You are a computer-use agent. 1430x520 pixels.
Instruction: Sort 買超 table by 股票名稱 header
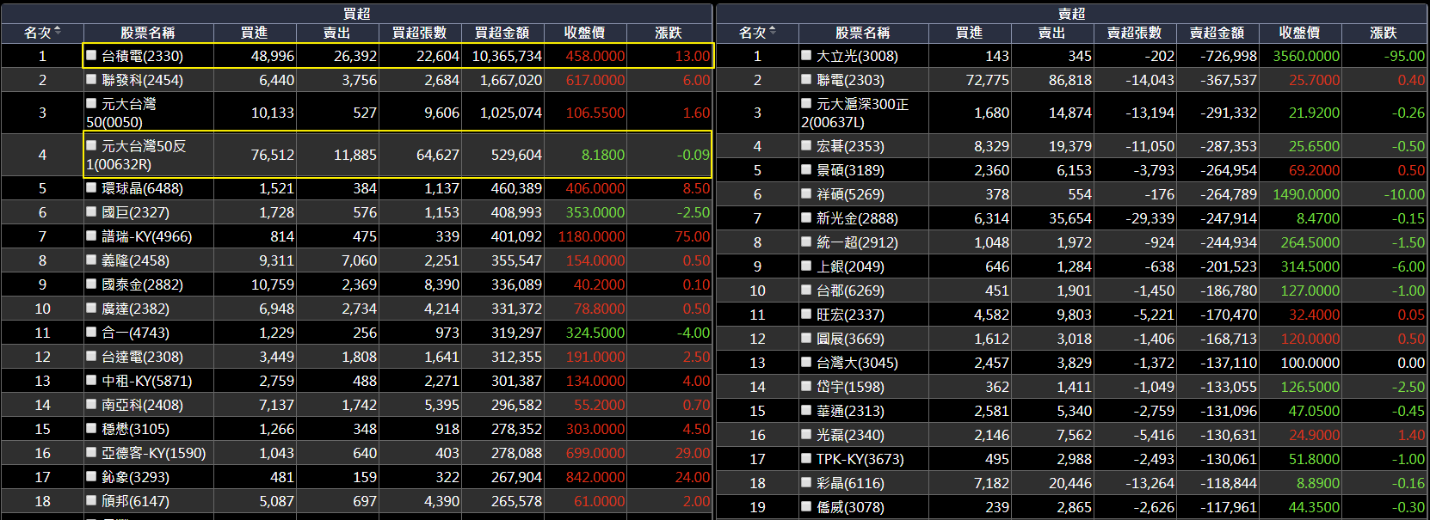[148, 33]
